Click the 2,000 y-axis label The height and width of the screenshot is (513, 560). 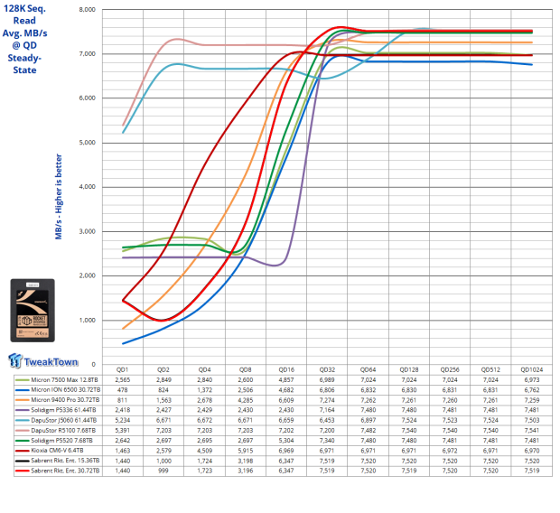88,275
